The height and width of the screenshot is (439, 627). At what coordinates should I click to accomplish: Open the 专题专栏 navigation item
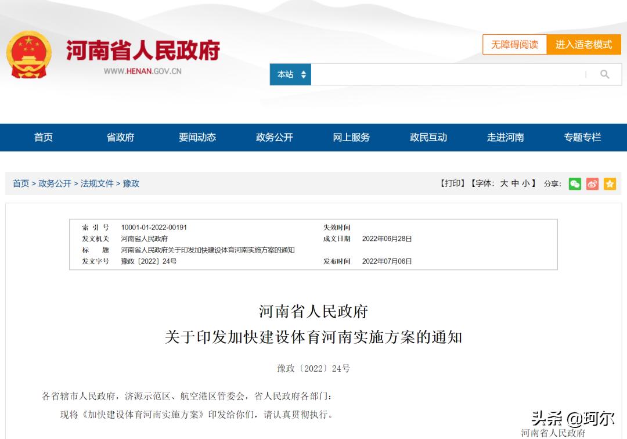coord(582,138)
